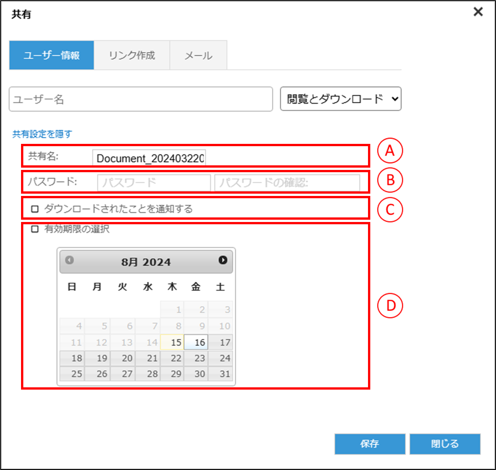Click the 閉じる button
The width and height of the screenshot is (496, 470).
click(445, 444)
